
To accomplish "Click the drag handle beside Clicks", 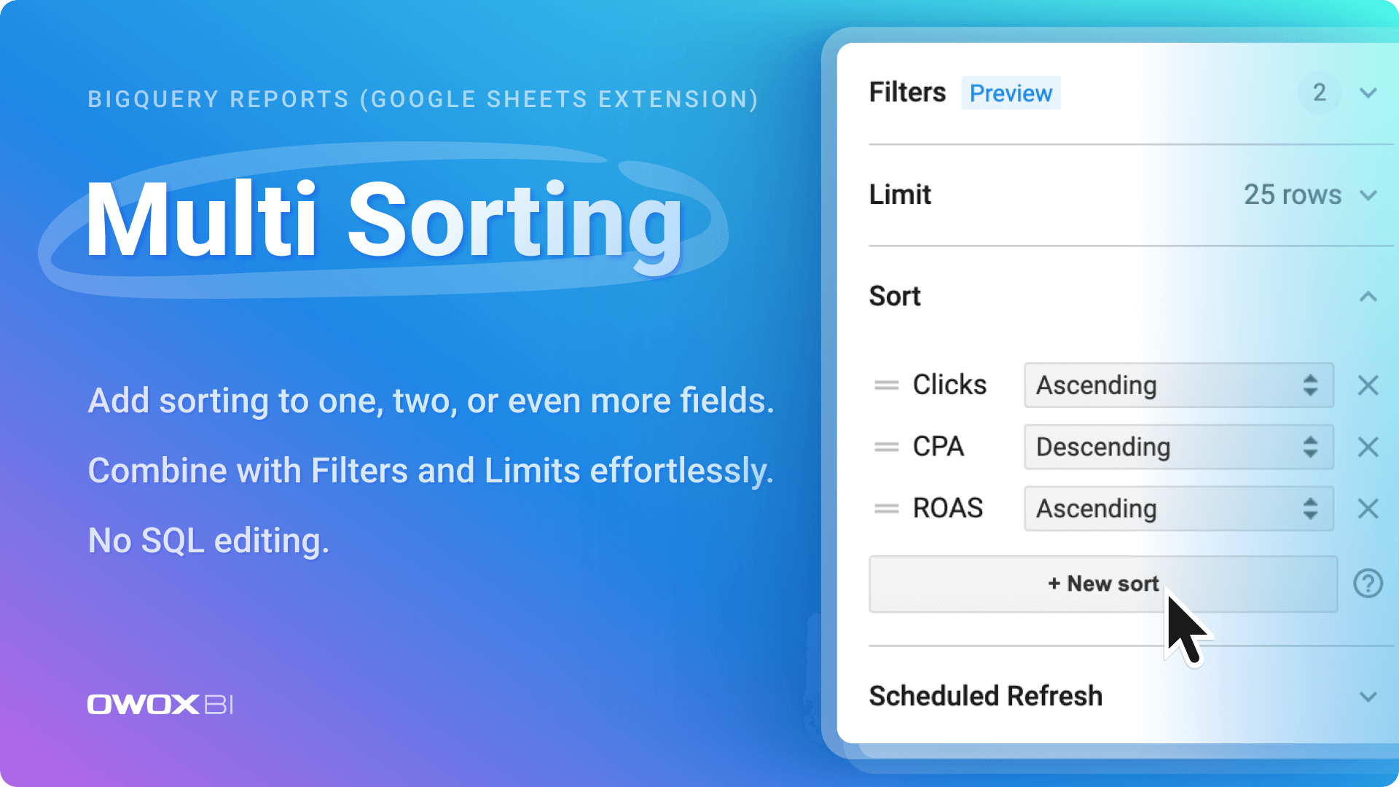I will 886,385.
